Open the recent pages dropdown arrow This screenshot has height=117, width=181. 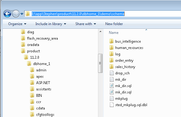[x=22, y=14]
